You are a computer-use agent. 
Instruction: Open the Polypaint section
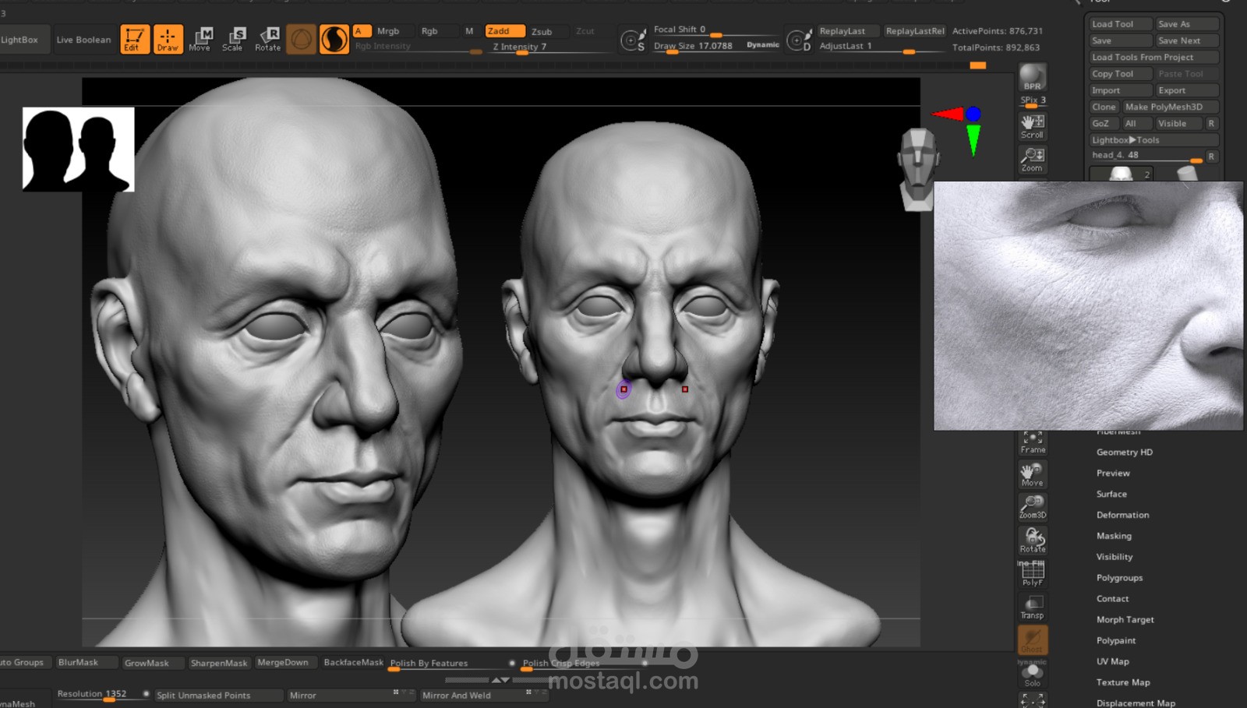click(x=1116, y=640)
